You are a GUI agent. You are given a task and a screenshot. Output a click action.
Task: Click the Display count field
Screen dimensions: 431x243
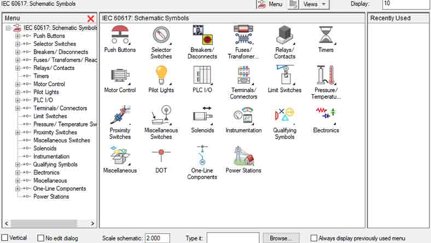click(406, 4)
